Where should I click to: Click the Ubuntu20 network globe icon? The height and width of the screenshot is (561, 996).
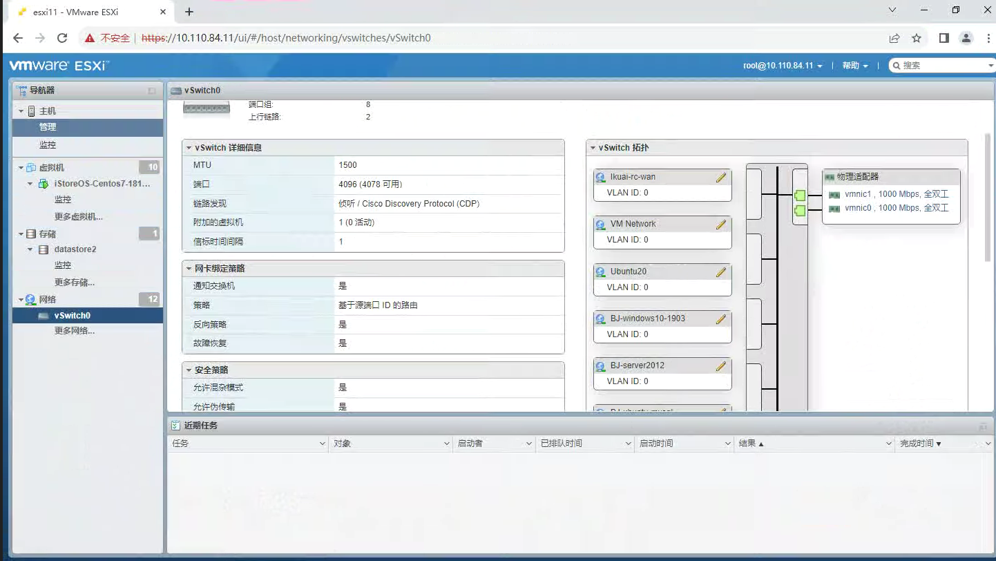click(601, 272)
